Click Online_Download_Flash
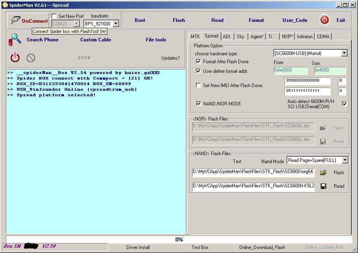The width and height of the screenshot is (358, 253). tap(262, 247)
